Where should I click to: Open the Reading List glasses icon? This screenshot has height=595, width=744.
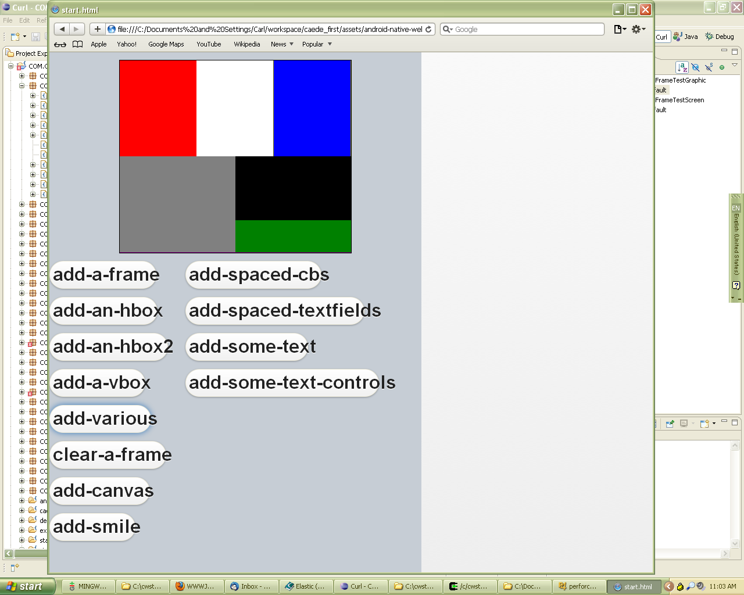[60, 44]
